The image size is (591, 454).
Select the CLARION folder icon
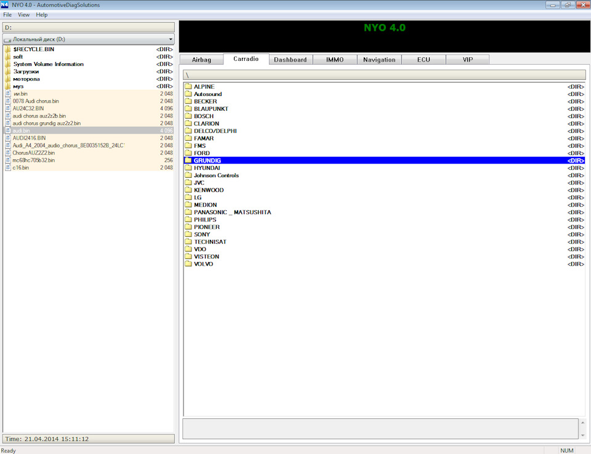click(188, 124)
